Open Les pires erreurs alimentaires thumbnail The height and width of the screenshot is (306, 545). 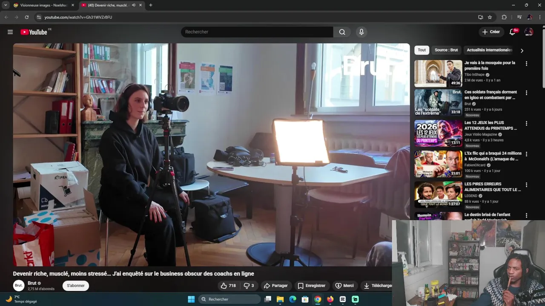pos(438,195)
